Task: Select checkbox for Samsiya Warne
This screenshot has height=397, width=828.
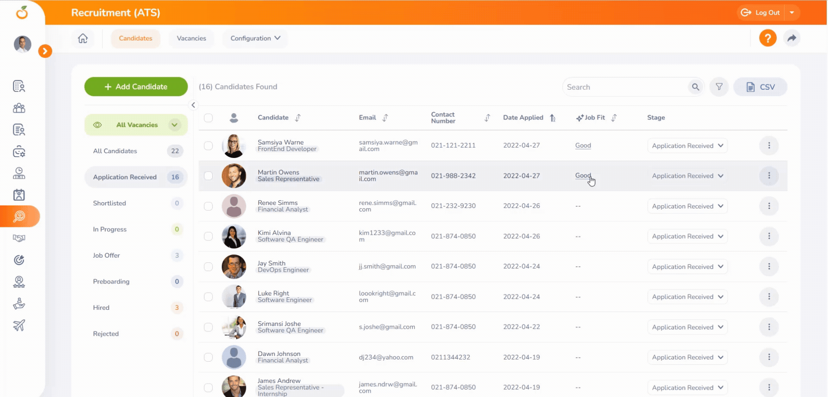Action: tap(208, 146)
